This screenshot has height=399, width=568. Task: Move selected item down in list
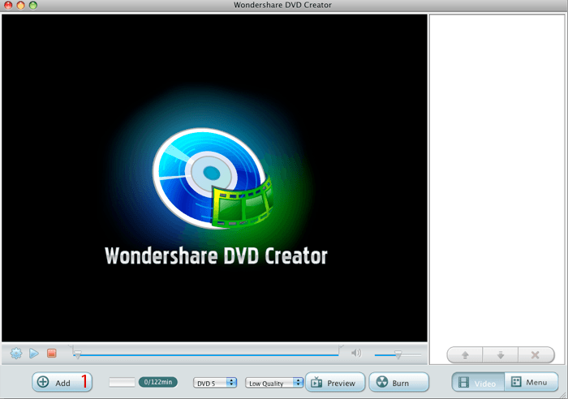point(501,355)
